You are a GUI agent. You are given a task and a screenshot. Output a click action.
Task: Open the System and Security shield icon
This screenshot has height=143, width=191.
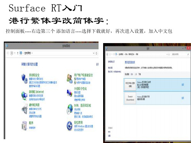click(24, 79)
